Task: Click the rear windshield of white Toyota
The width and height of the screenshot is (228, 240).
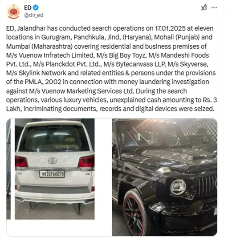Action: pyautogui.click(x=53, y=139)
